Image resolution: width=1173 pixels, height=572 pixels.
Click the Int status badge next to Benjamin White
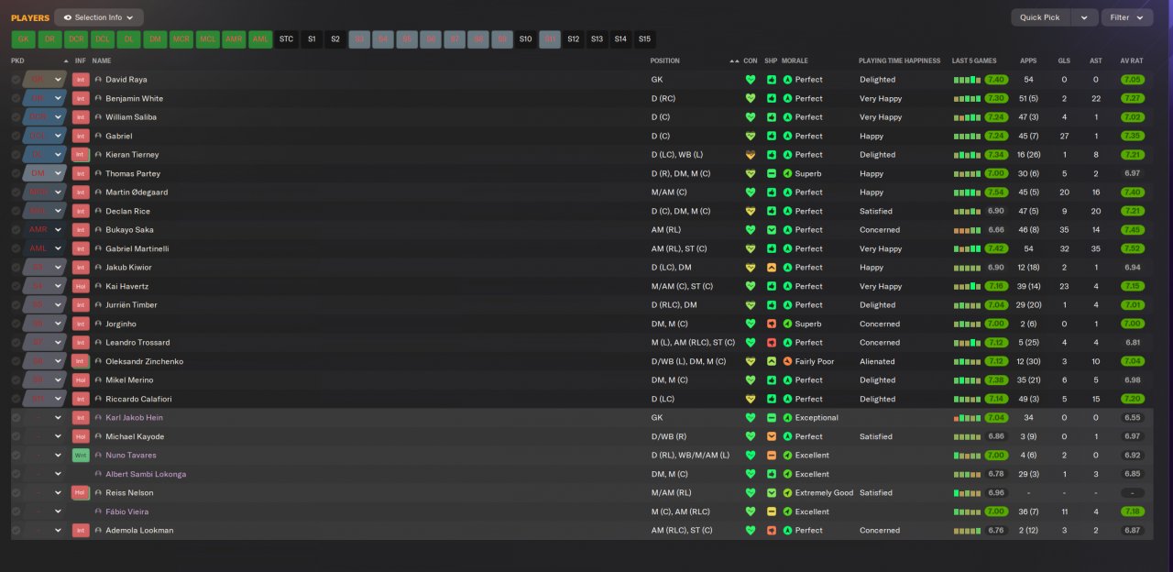click(x=81, y=98)
